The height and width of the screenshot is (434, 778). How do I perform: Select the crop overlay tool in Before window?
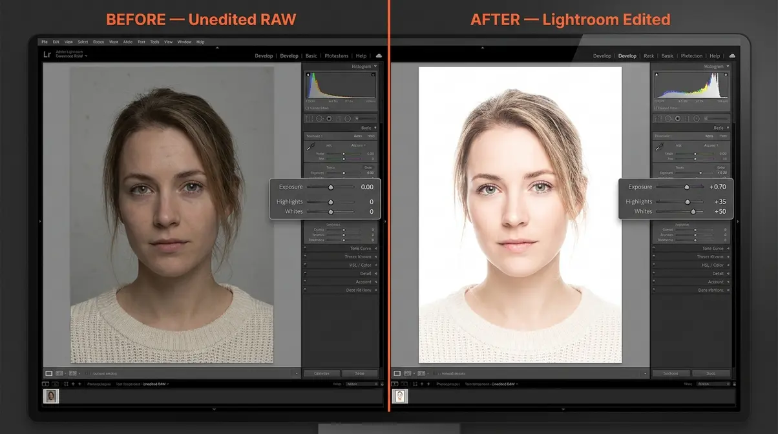[309, 119]
